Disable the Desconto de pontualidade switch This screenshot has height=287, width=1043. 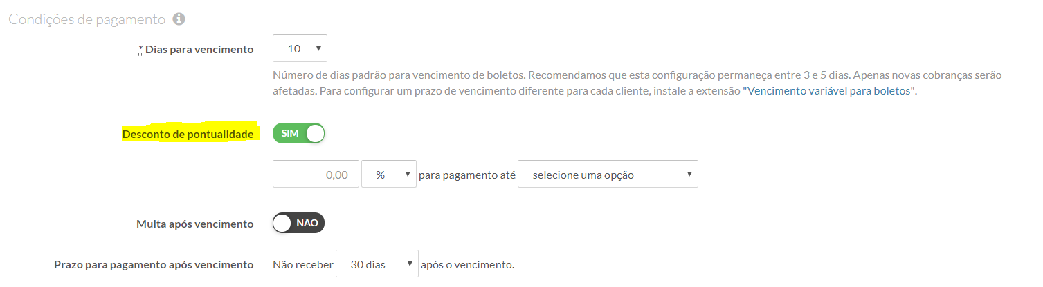click(x=298, y=134)
